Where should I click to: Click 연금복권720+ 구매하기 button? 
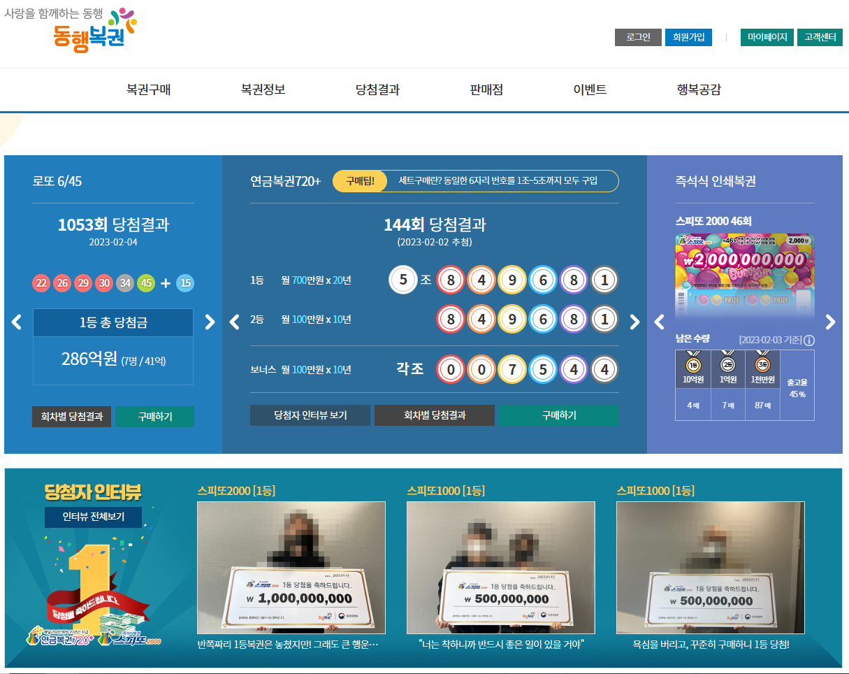(x=559, y=415)
